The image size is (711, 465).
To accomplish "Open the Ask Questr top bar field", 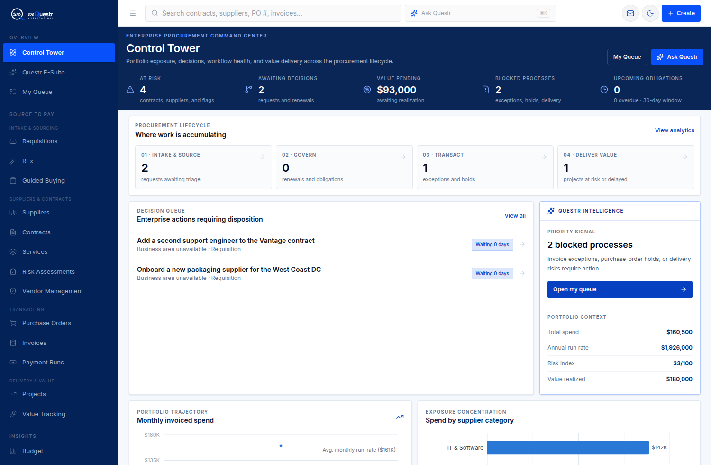I will [481, 13].
